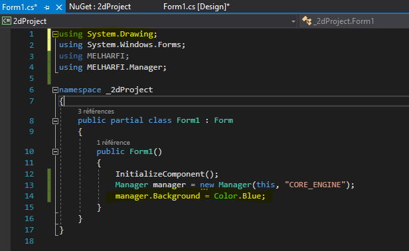409x251 pixels.
Task: Collapse the Form1 class block
Action: (x=55, y=121)
